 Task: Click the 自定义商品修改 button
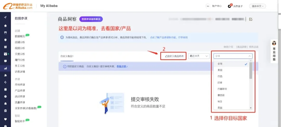pos(174,56)
